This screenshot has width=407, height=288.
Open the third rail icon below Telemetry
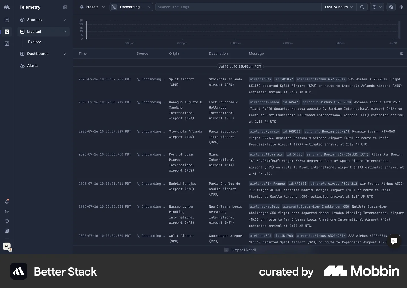pos(7,43)
